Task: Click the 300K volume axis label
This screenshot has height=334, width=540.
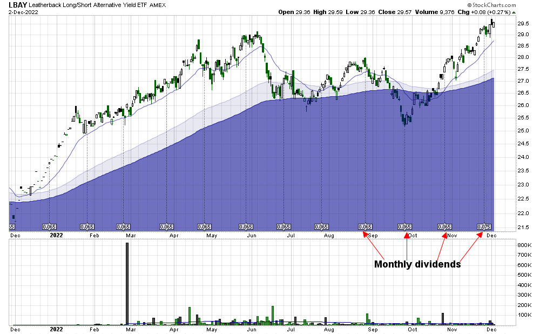Action: click(524, 295)
